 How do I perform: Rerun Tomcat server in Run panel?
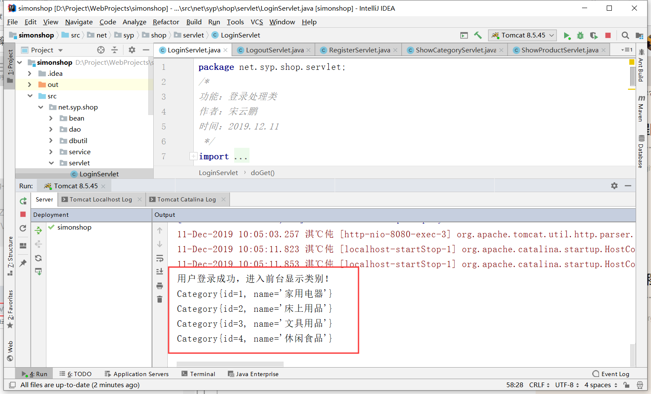click(23, 201)
